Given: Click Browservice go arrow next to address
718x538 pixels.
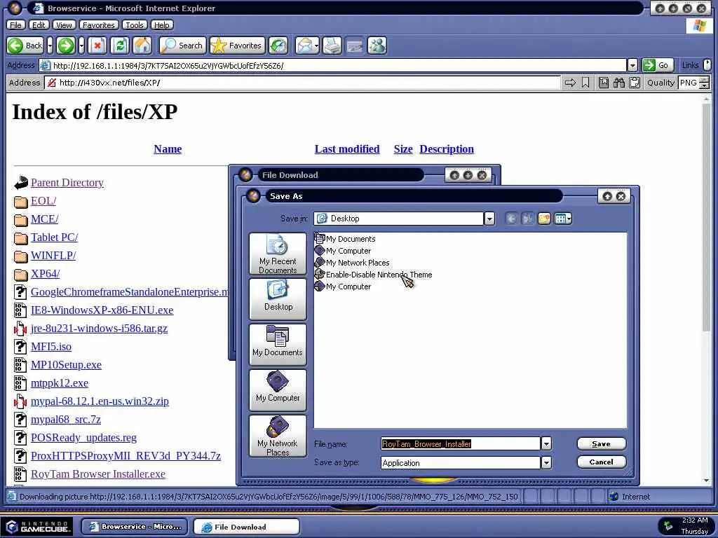Looking at the screenshot, I should pyautogui.click(x=570, y=83).
